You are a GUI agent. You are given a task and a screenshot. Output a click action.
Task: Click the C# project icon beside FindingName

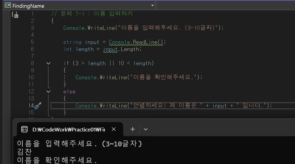point(8,5)
